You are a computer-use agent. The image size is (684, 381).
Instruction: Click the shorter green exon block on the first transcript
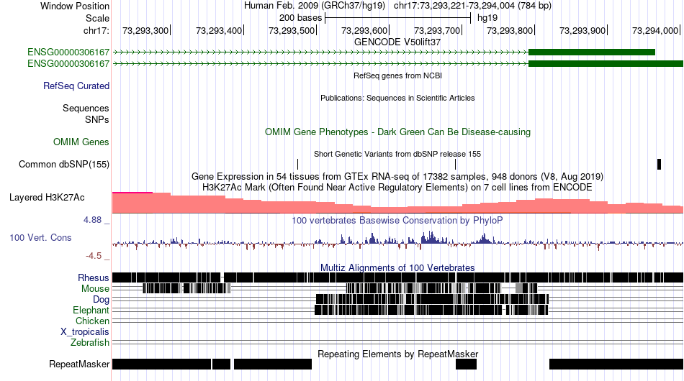(x=592, y=52)
